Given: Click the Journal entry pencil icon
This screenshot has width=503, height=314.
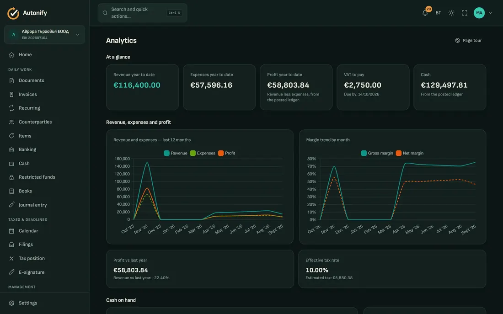Looking at the screenshot, I should tap(11, 205).
